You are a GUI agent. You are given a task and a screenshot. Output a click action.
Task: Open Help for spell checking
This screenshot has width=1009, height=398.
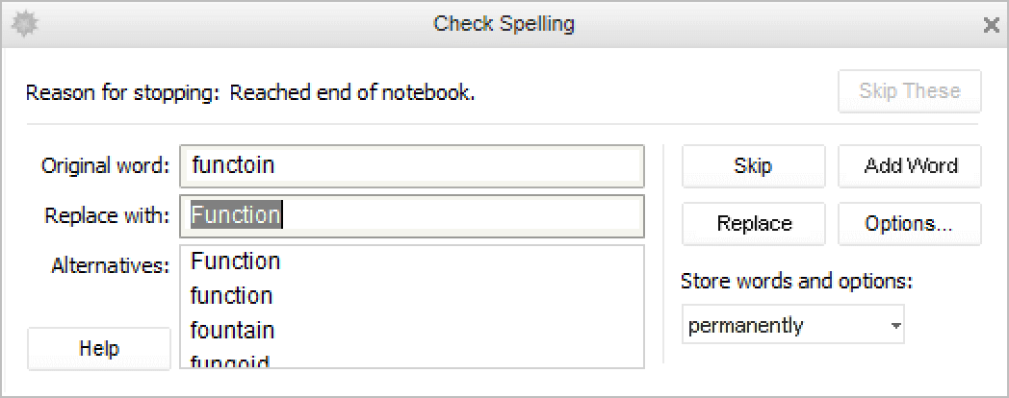tap(99, 348)
